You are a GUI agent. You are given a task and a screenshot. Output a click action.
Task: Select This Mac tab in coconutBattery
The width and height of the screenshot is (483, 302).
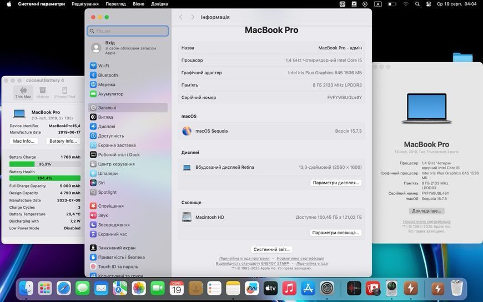(x=23, y=93)
